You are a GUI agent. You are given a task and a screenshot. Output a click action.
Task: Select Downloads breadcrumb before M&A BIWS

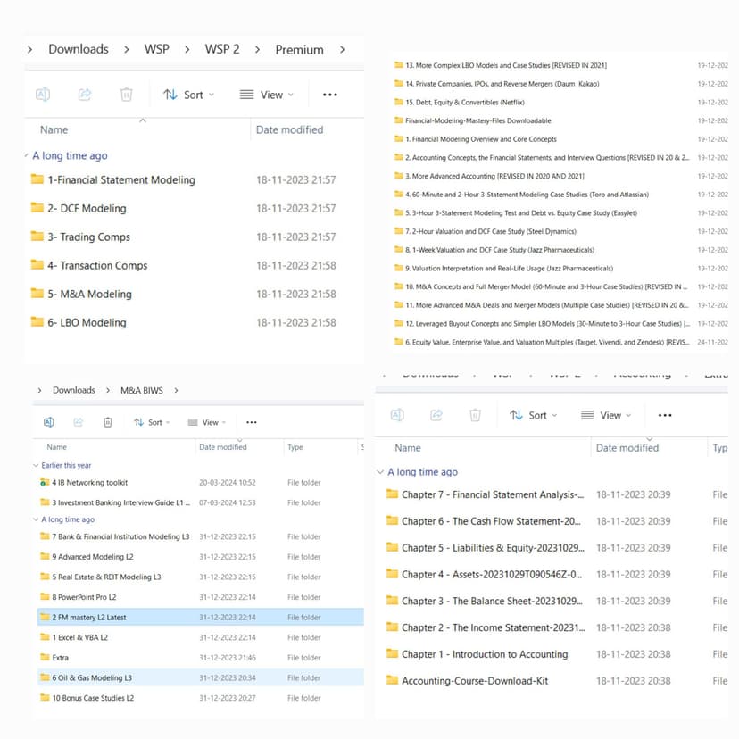point(73,390)
